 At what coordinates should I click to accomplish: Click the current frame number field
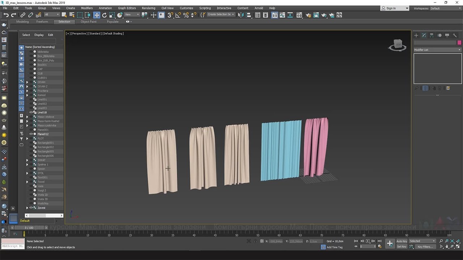[367, 246]
